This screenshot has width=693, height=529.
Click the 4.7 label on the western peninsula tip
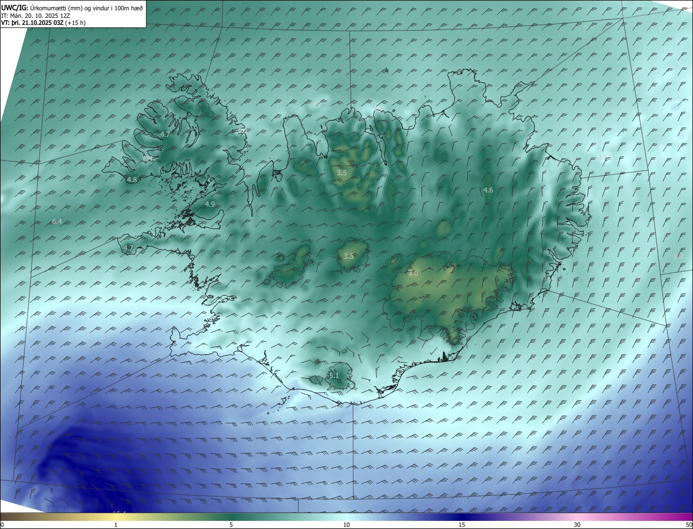tap(128, 248)
